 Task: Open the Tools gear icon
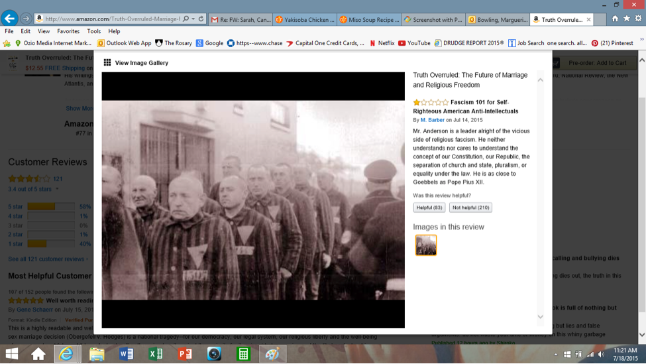tap(638, 19)
